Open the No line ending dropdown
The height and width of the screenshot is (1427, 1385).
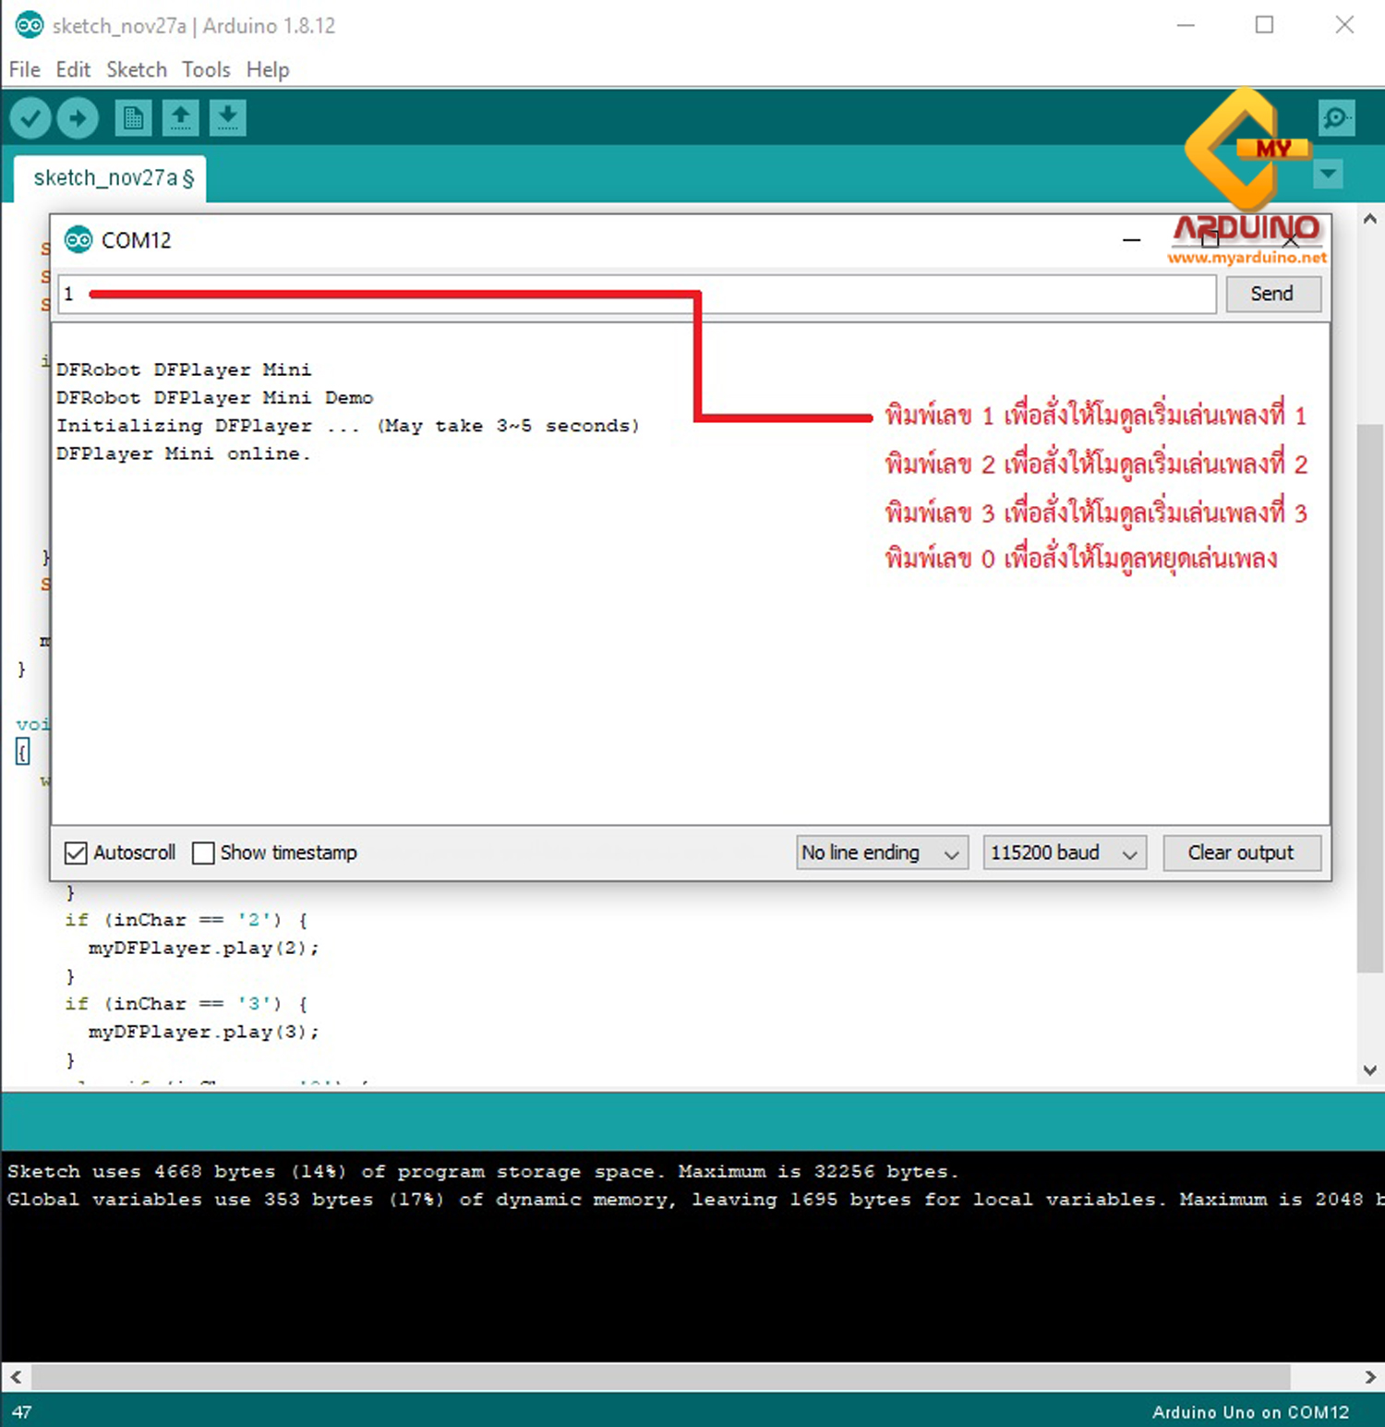pos(880,853)
